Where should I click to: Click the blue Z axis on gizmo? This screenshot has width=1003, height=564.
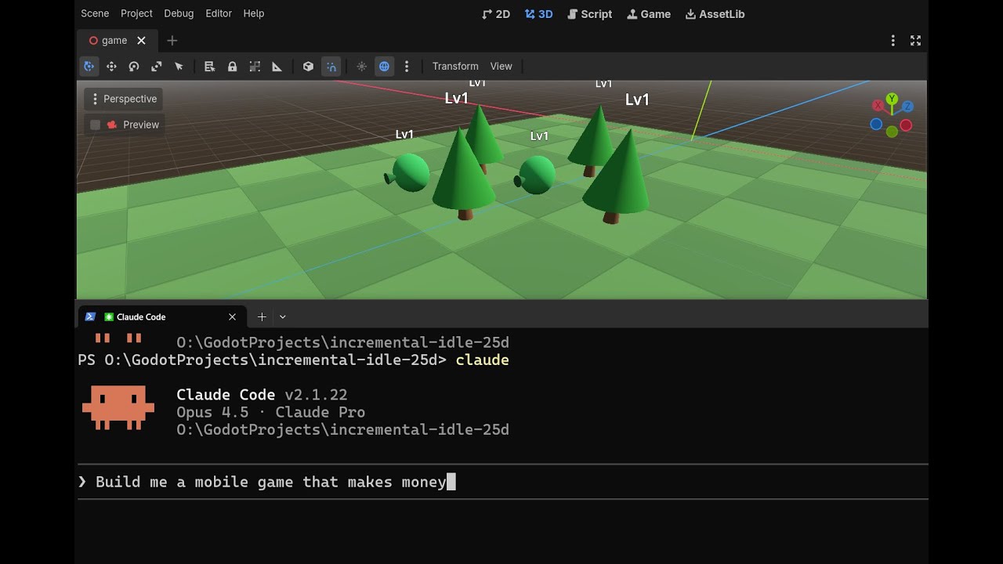[907, 106]
